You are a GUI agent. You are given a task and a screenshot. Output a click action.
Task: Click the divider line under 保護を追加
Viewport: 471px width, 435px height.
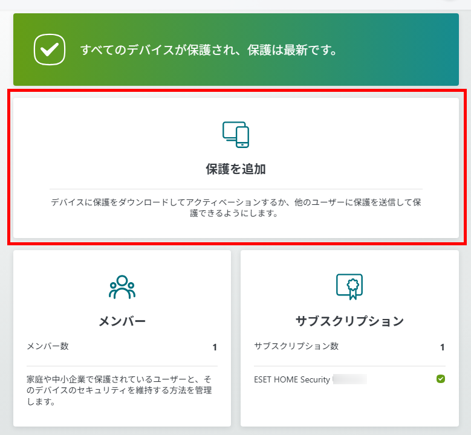(x=236, y=189)
